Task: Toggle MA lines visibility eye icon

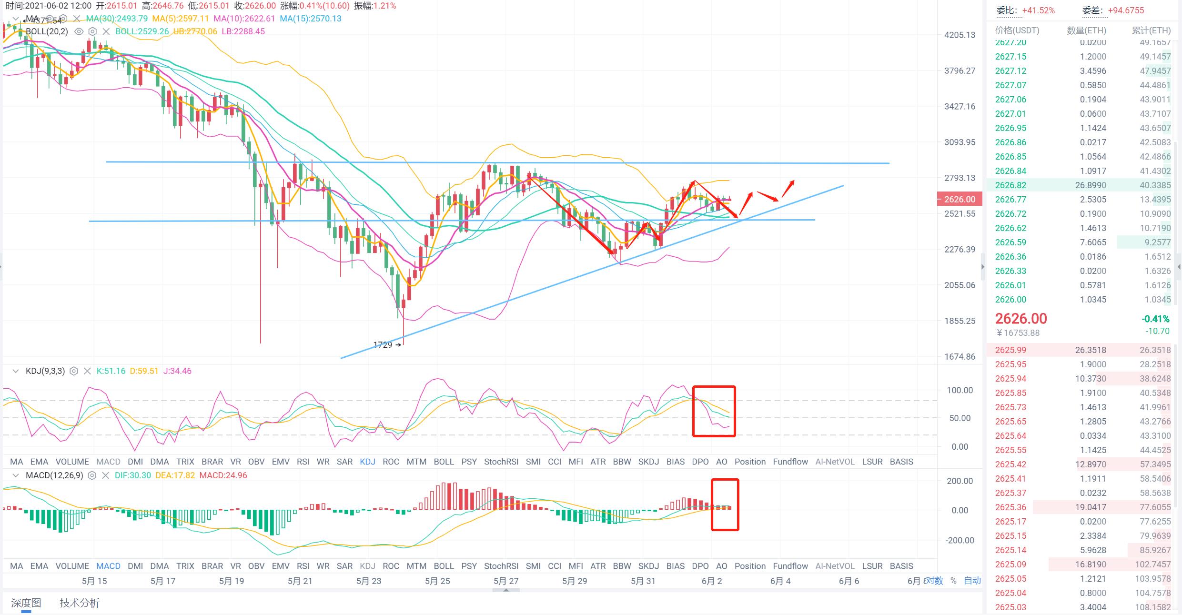Action: pos(51,19)
